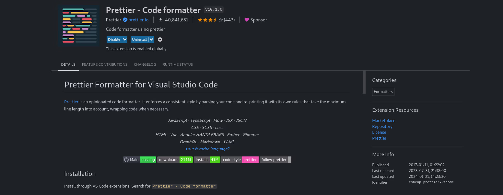Disable the Prettier extension
Viewport: 503px width, 195px height.
coord(114,40)
